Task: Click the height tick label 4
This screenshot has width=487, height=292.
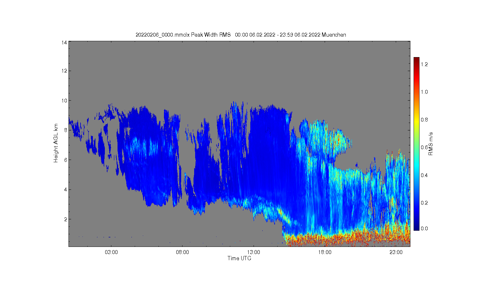Action: coord(66,189)
